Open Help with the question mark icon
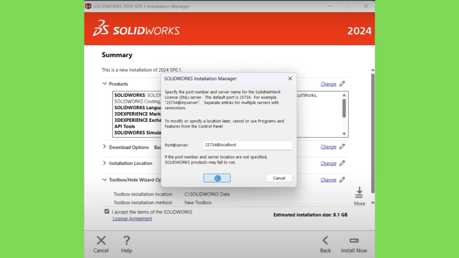 126,241
